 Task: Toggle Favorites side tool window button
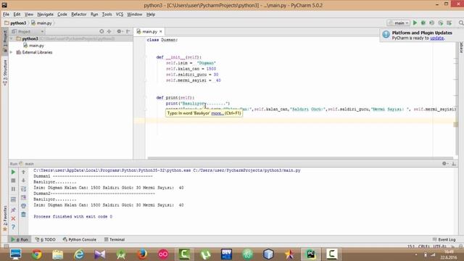pos(5,218)
